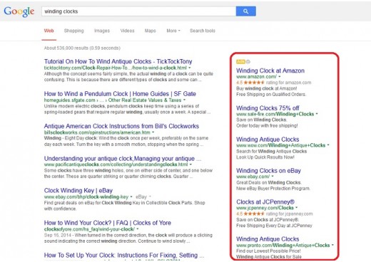
Task: Focus the search box containing winding clocks
Action: click(138, 11)
